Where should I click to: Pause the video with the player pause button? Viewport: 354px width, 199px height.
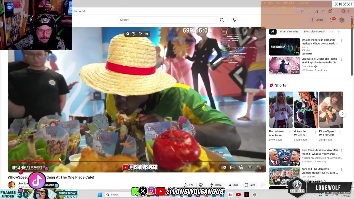click(14, 167)
